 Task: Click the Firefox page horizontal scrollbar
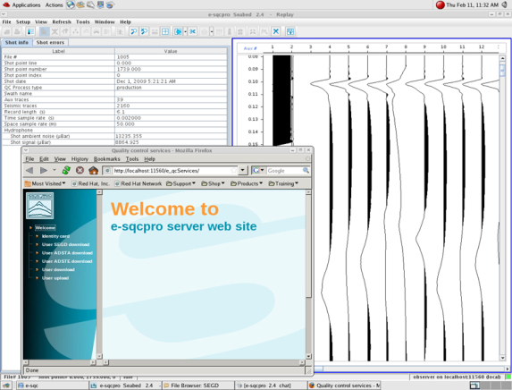coord(204,362)
